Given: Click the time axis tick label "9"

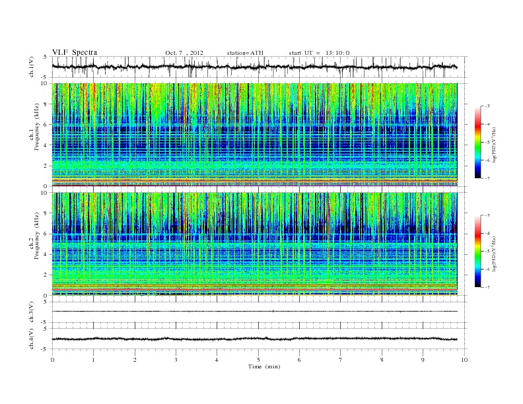Looking at the screenshot, I should 423,360.
